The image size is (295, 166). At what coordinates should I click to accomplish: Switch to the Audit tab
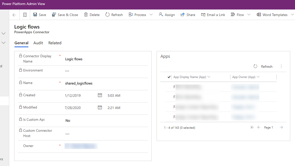click(38, 43)
